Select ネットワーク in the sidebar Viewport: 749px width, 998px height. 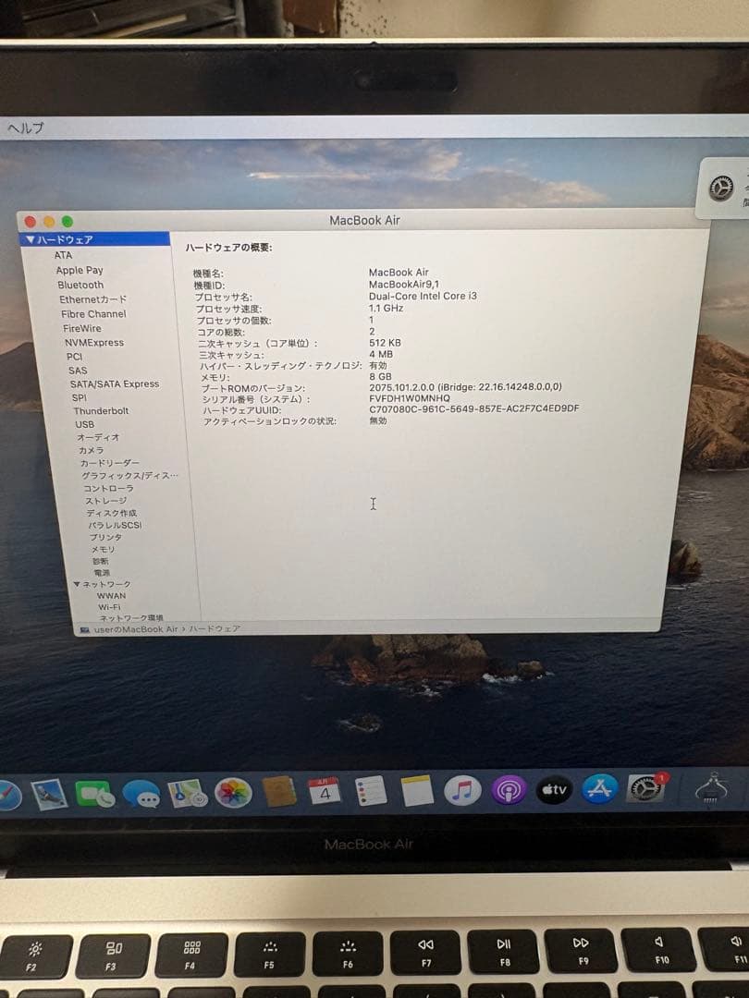pos(106,584)
